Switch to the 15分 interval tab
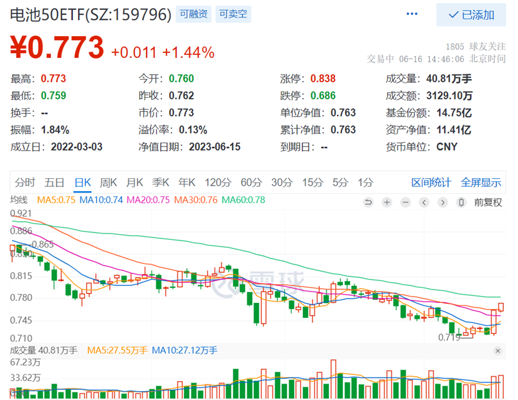This screenshot has width=518, height=400. coord(312,183)
